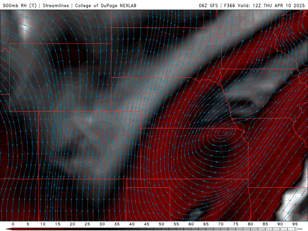Click the '500mb RH (%)' title text
This screenshot has width=308, height=231.
coord(20,5)
